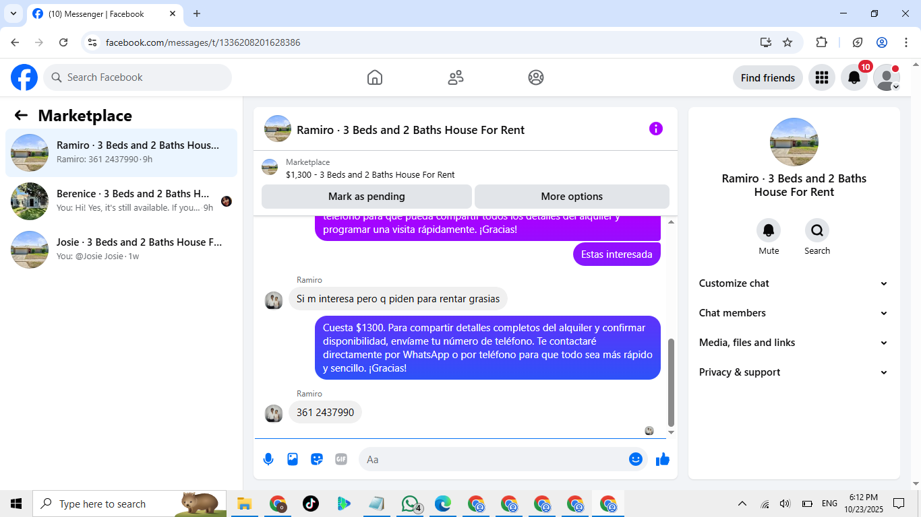
Task: Open the Groups icon in top navigation
Action: [x=536, y=77]
